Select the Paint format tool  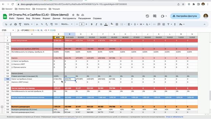pos(20,24)
